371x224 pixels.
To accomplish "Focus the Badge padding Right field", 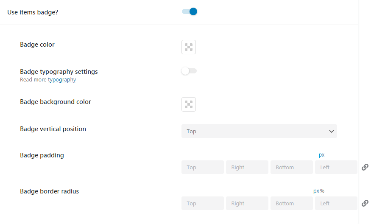I will coord(247,167).
